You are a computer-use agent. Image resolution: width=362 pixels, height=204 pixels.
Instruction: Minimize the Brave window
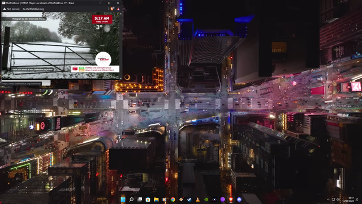(x=101, y=3)
